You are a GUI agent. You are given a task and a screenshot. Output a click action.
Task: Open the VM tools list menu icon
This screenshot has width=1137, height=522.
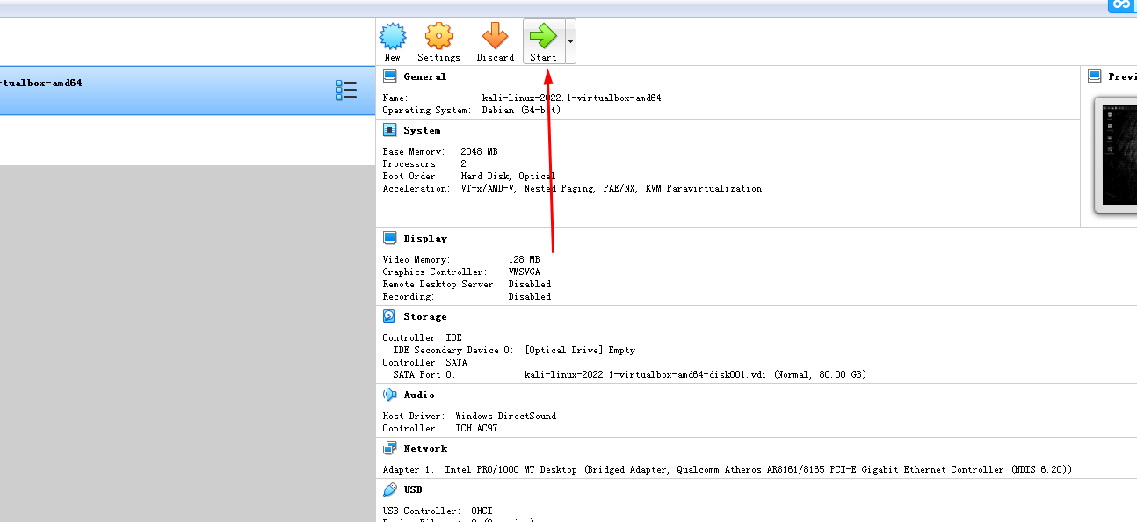click(x=346, y=91)
